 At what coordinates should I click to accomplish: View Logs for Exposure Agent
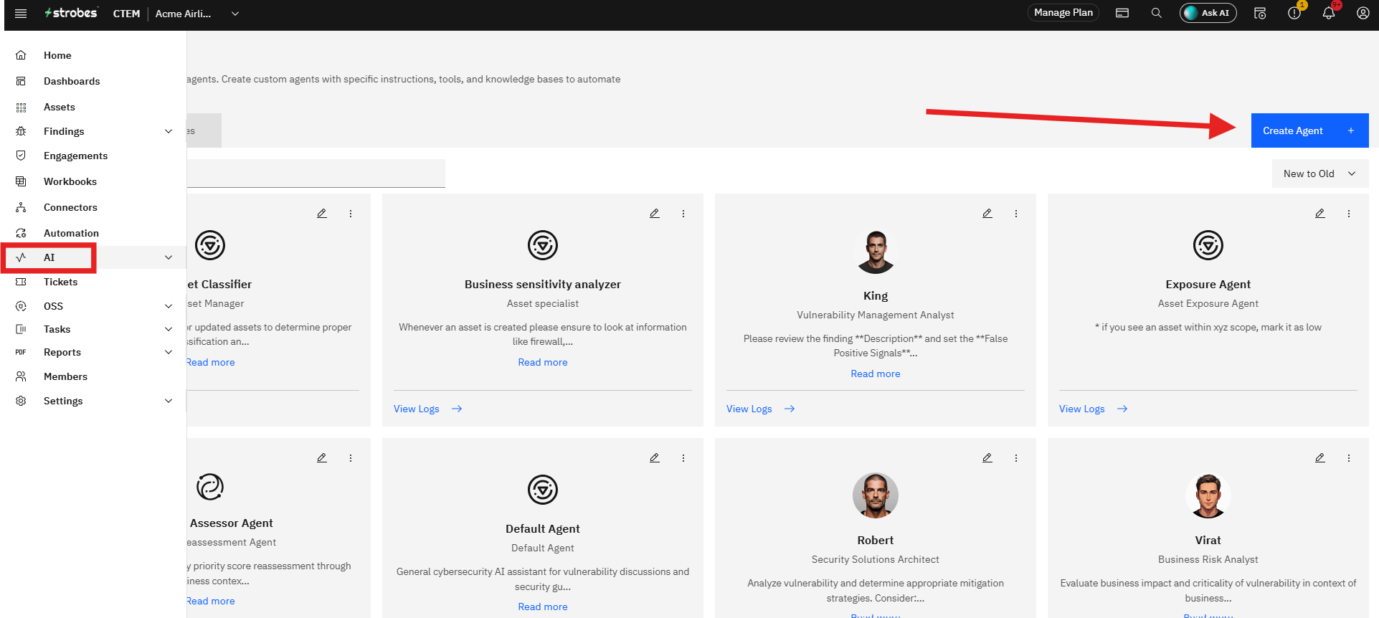pos(1093,409)
